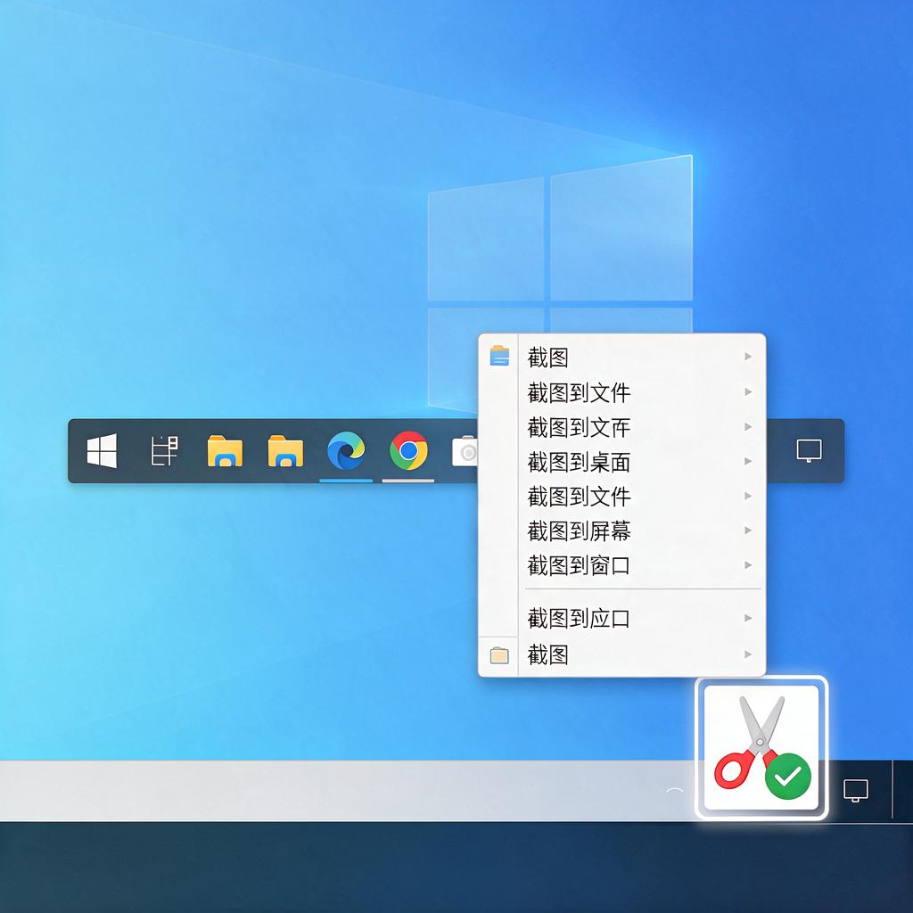Open the folder icon next to Edge

click(x=285, y=450)
